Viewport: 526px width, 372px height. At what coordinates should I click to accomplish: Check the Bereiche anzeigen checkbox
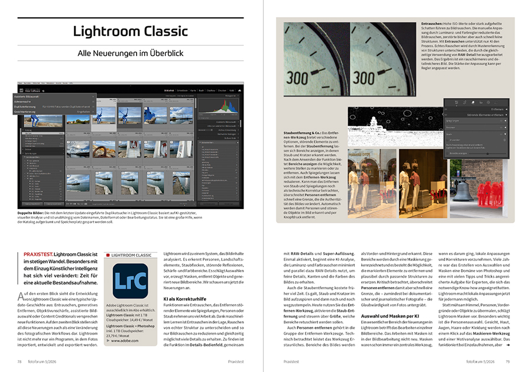pyautogui.click(x=447, y=154)
